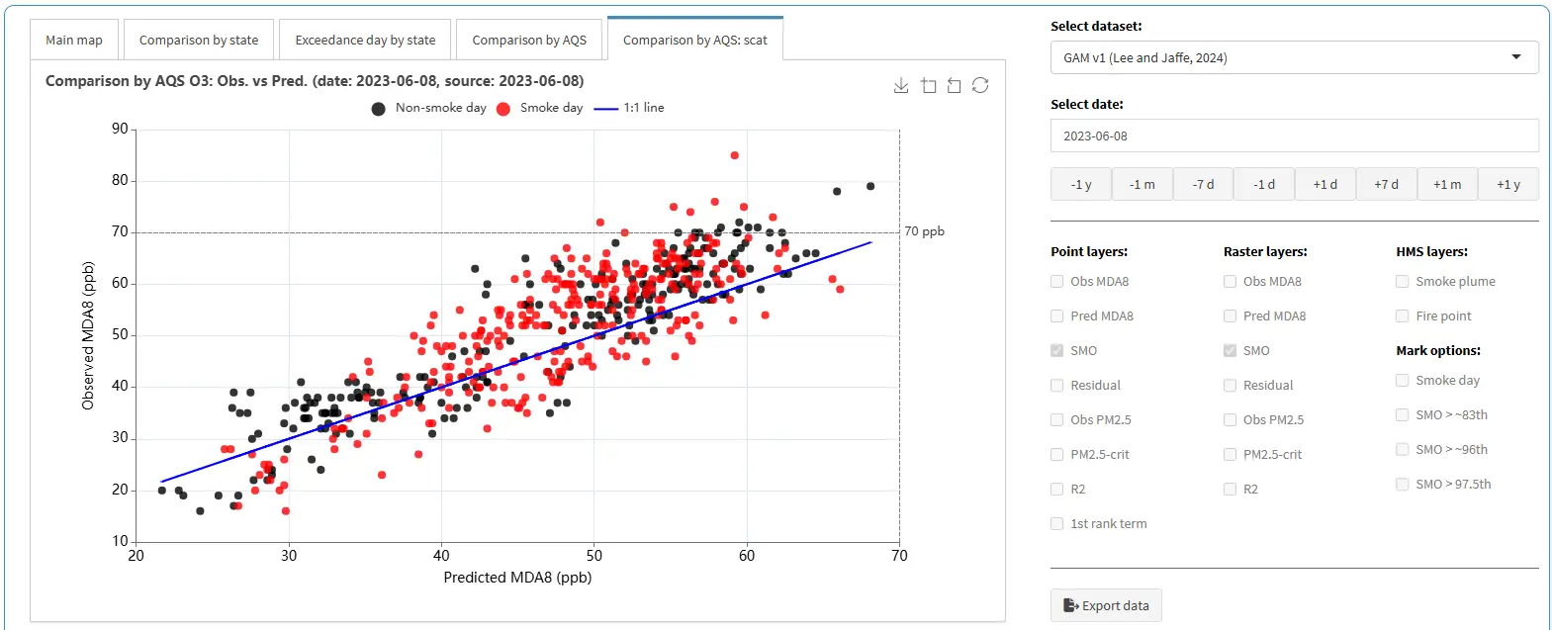
Task: Expand dataset list using the arrow
Action: coord(1515,57)
